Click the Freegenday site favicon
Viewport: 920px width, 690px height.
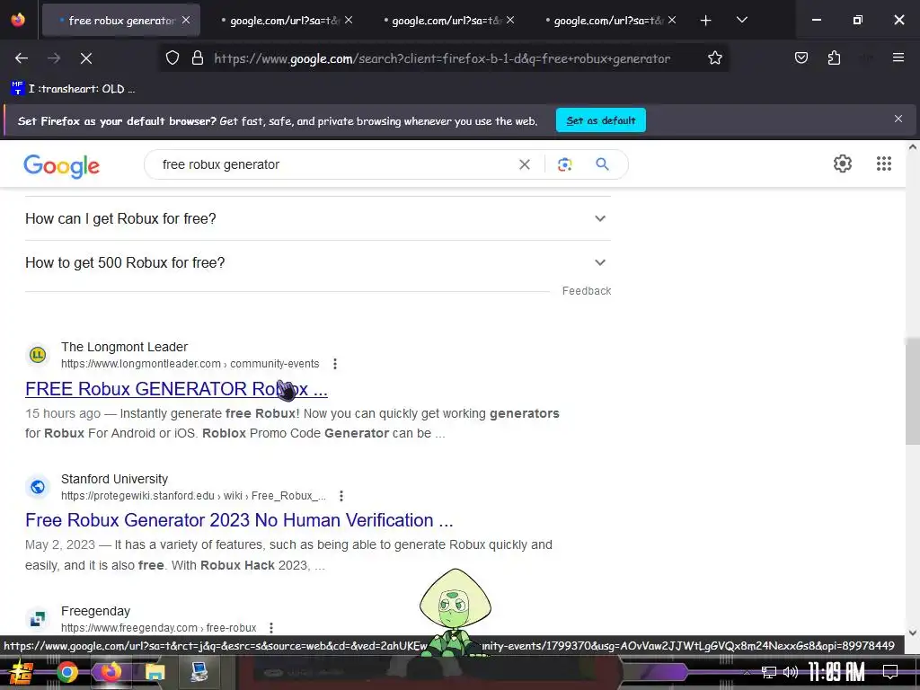point(38,618)
